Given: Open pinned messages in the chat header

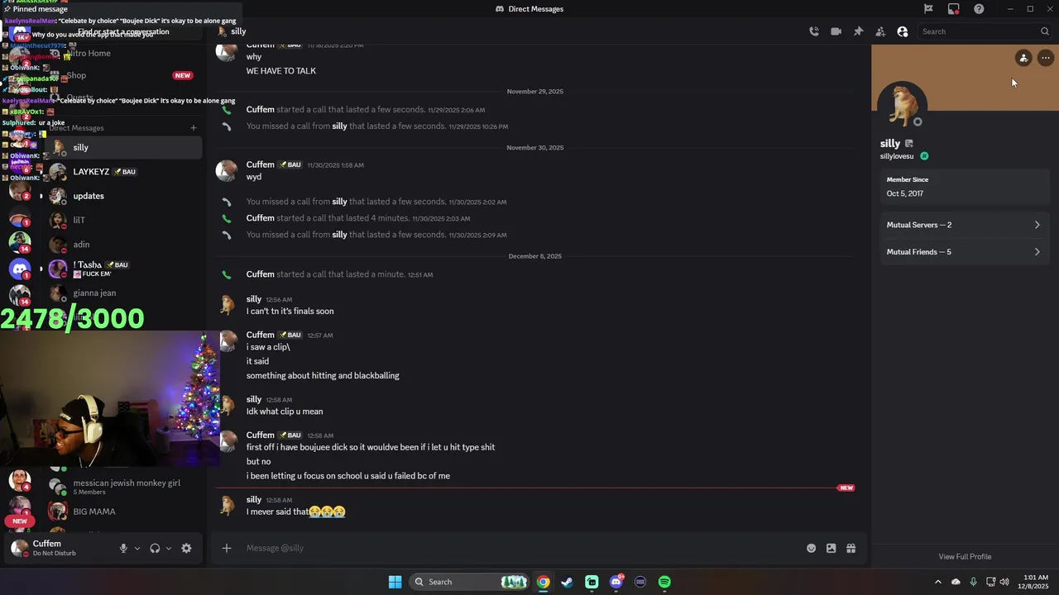Looking at the screenshot, I should pos(858,31).
